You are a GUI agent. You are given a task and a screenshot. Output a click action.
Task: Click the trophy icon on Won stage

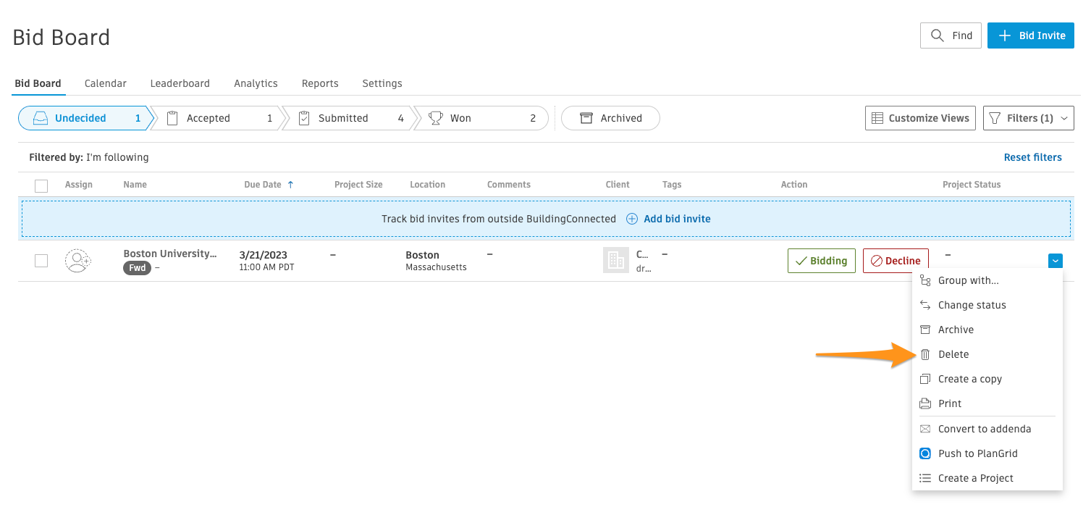pos(436,118)
